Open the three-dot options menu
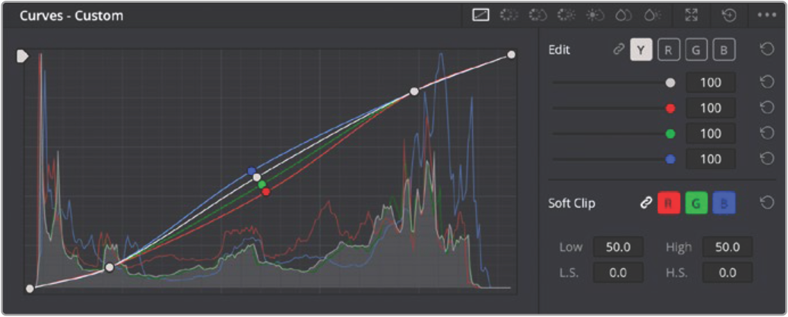This screenshot has height=317, width=788. [x=766, y=15]
